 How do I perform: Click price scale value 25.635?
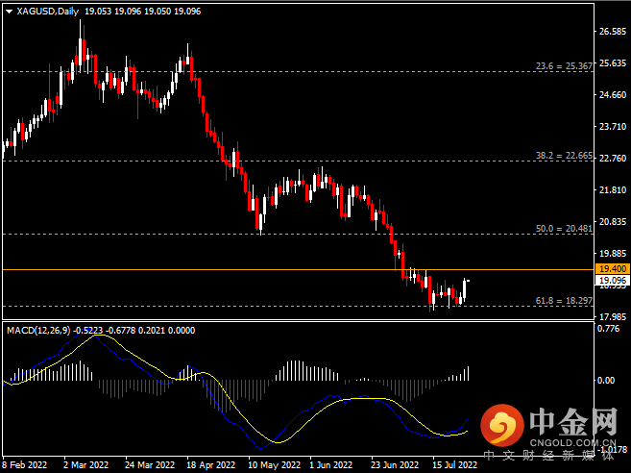[x=613, y=63]
